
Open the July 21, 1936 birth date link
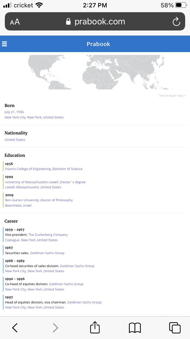[x=14, y=112]
